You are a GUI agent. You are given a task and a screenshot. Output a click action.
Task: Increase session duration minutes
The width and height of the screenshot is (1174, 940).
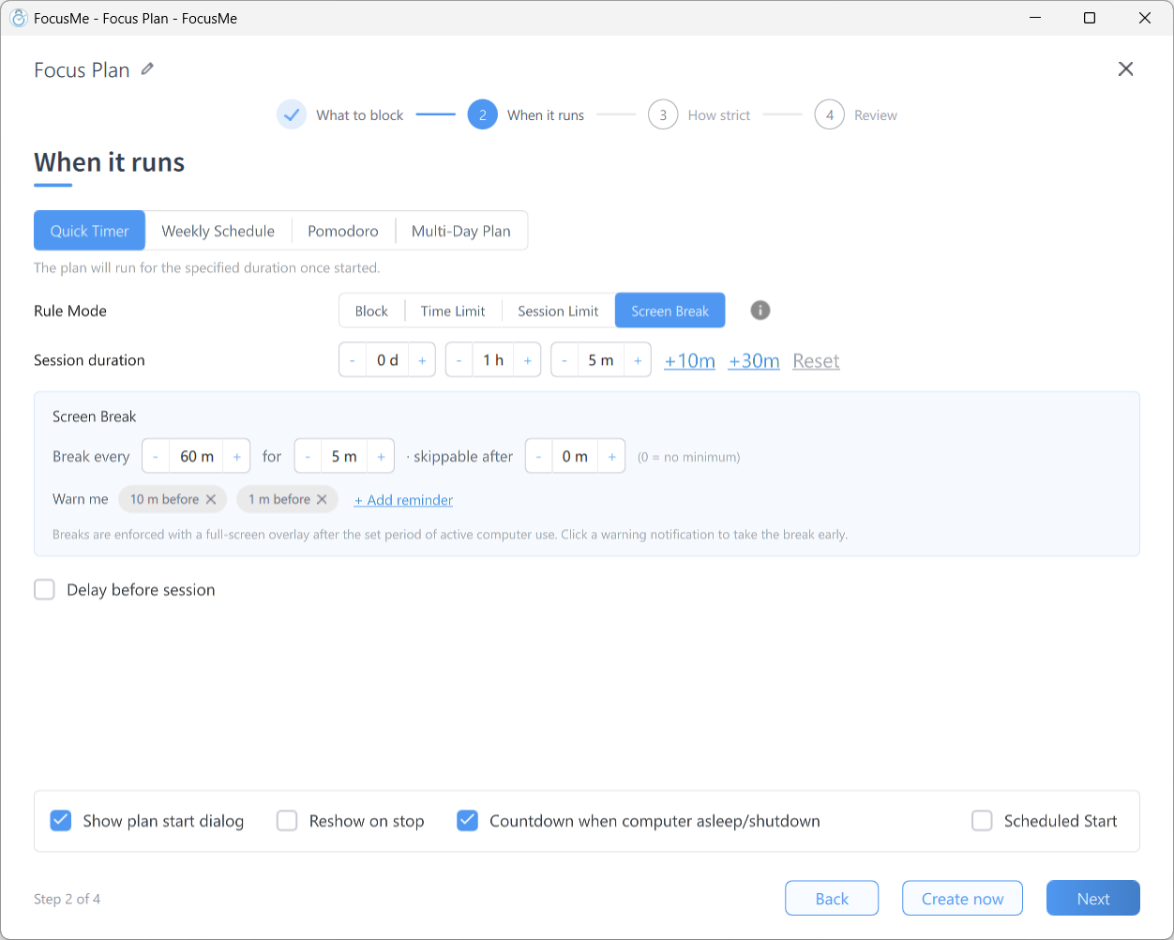638,360
